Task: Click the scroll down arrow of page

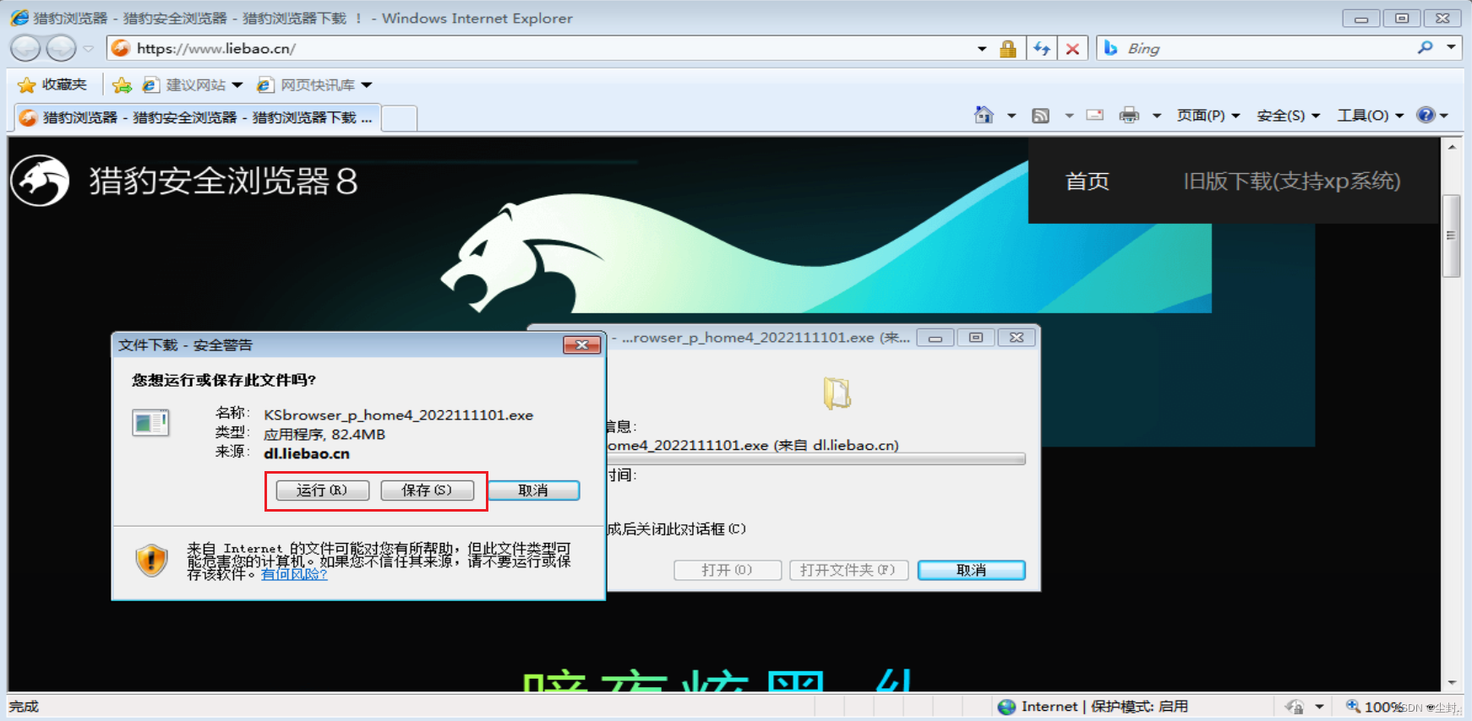Action: 1452,682
